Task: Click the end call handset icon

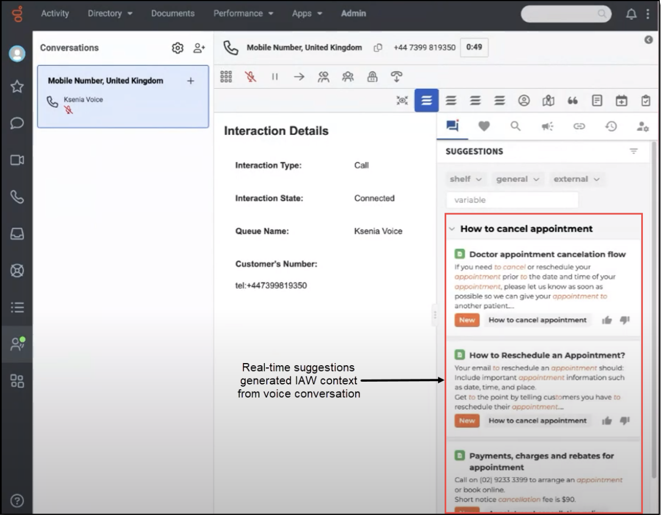Action: (397, 77)
